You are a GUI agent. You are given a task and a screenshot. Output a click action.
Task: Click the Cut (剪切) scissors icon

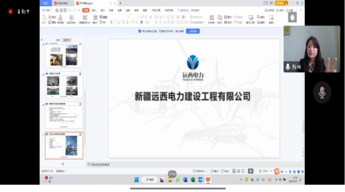(50, 17)
